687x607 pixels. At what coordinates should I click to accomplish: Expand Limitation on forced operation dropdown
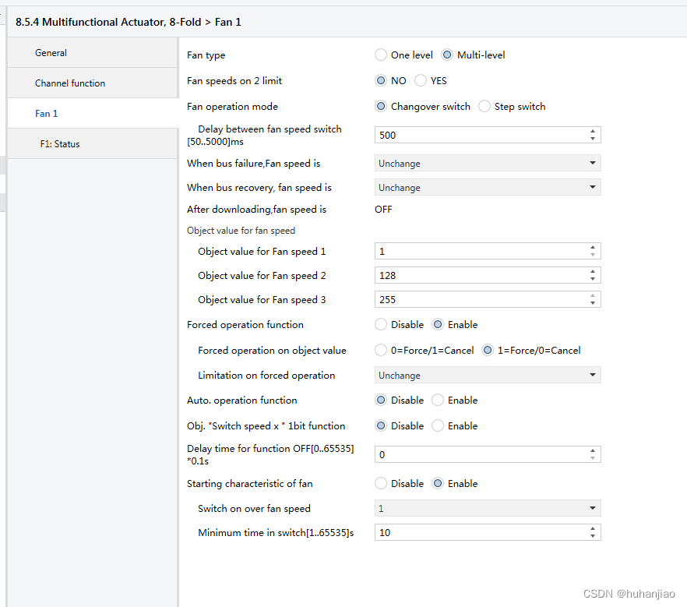[487, 376]
